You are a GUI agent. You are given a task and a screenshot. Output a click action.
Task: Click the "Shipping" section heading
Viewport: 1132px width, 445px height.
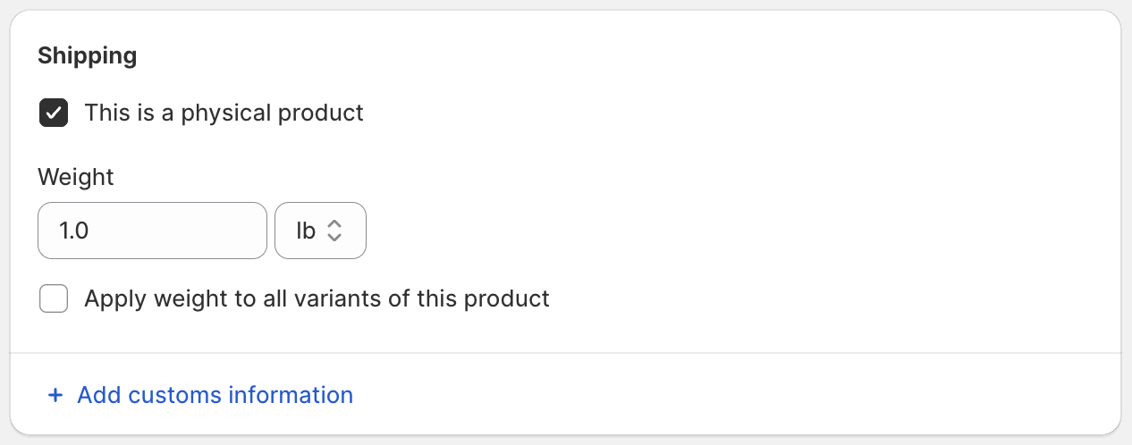coord(88,55)
